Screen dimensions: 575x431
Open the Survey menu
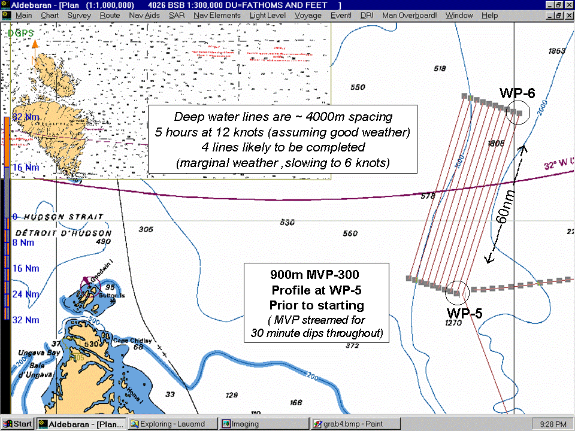tap(79, 15)
